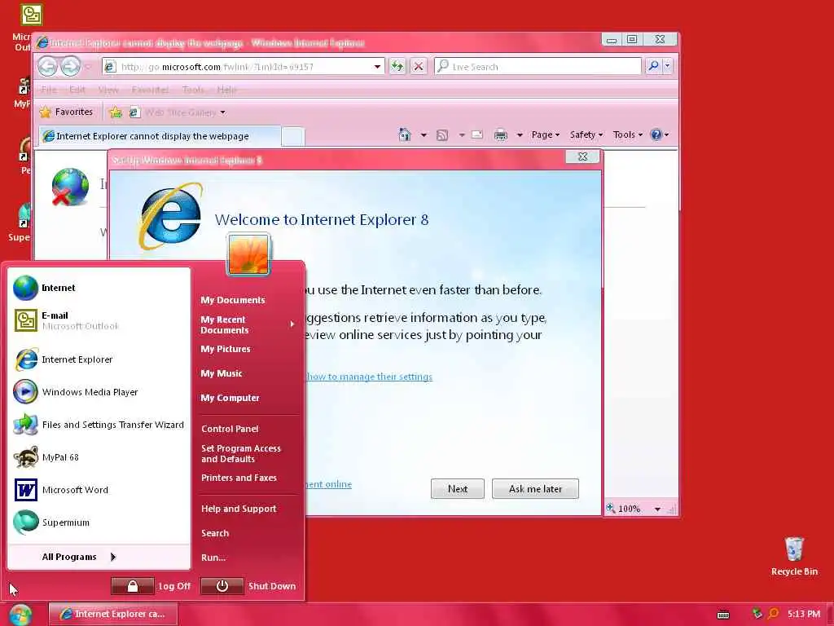Expand My Recent Documents submenu
834x626 pixels.
click(x=248, y=324)
